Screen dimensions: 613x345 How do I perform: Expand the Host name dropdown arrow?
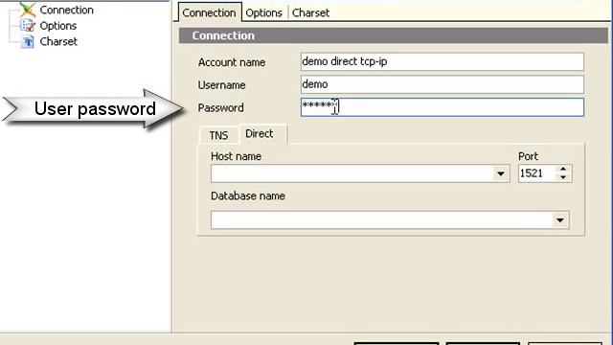tap(500, 173)
